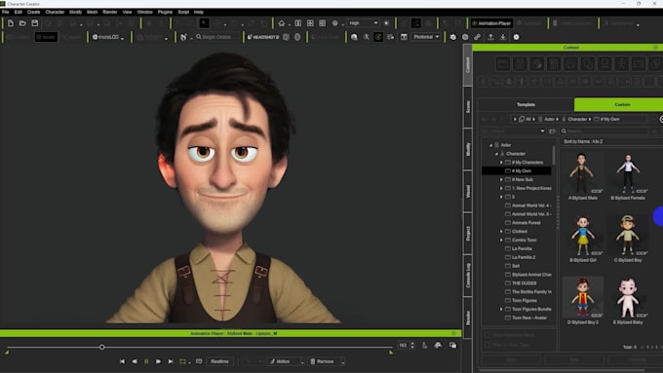
Task: Select the La Familia folder
Action: 522,248
